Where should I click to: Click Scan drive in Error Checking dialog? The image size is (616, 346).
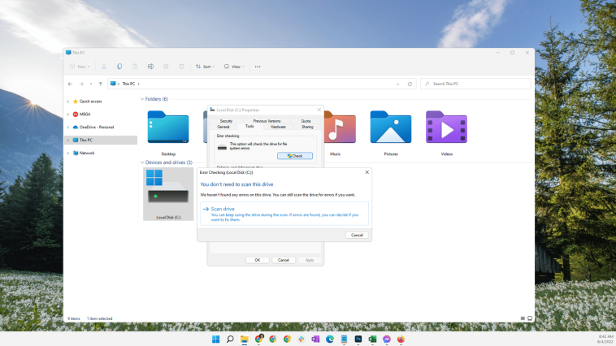[x=223, y=210]
